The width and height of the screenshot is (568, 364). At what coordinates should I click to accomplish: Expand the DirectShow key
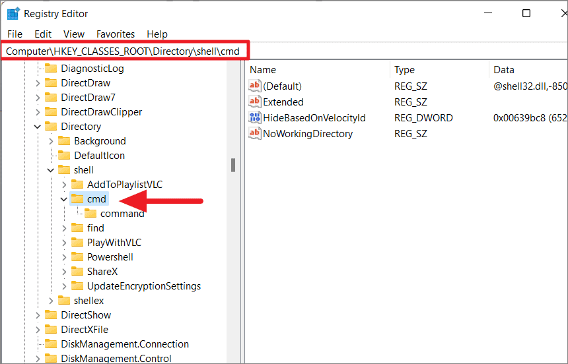pos(38,315)
